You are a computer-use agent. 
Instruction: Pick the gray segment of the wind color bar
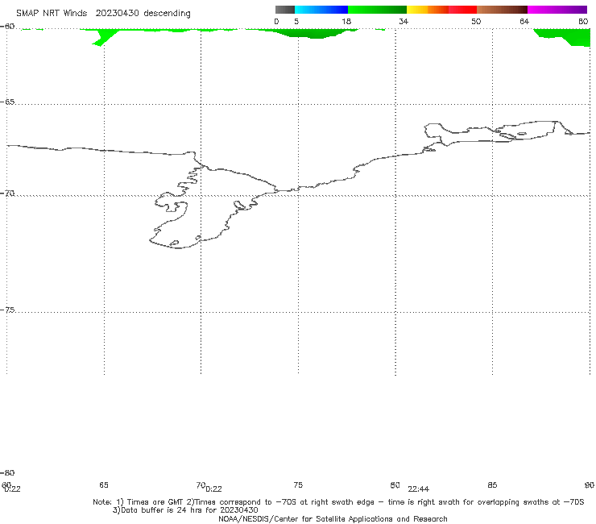point(284,10)
